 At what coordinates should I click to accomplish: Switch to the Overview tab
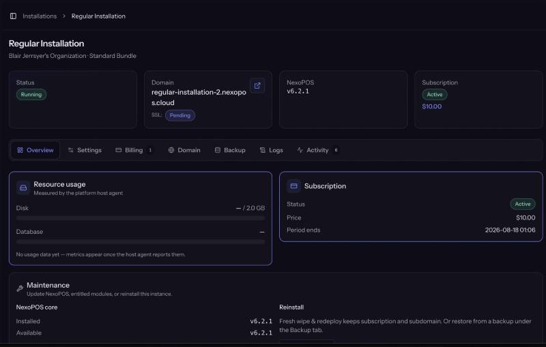tap(35, 150)
